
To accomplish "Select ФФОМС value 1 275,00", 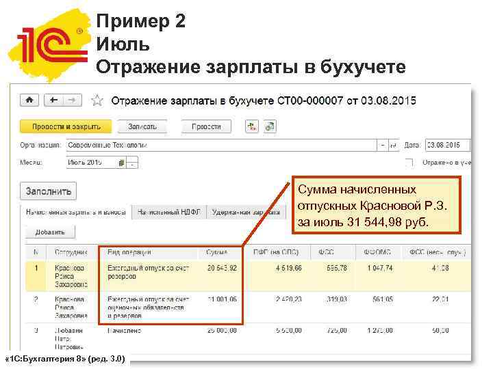I will [x=380, y=331].
